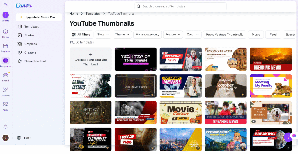Viewport: 298px width, 154px height.
Task: Open wildfire Breaking News template
Action: [271, 59]
